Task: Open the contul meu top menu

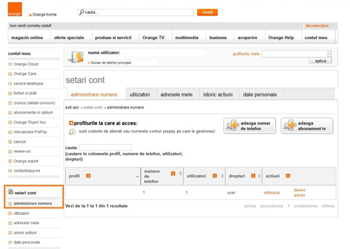Action: point(316,38)
